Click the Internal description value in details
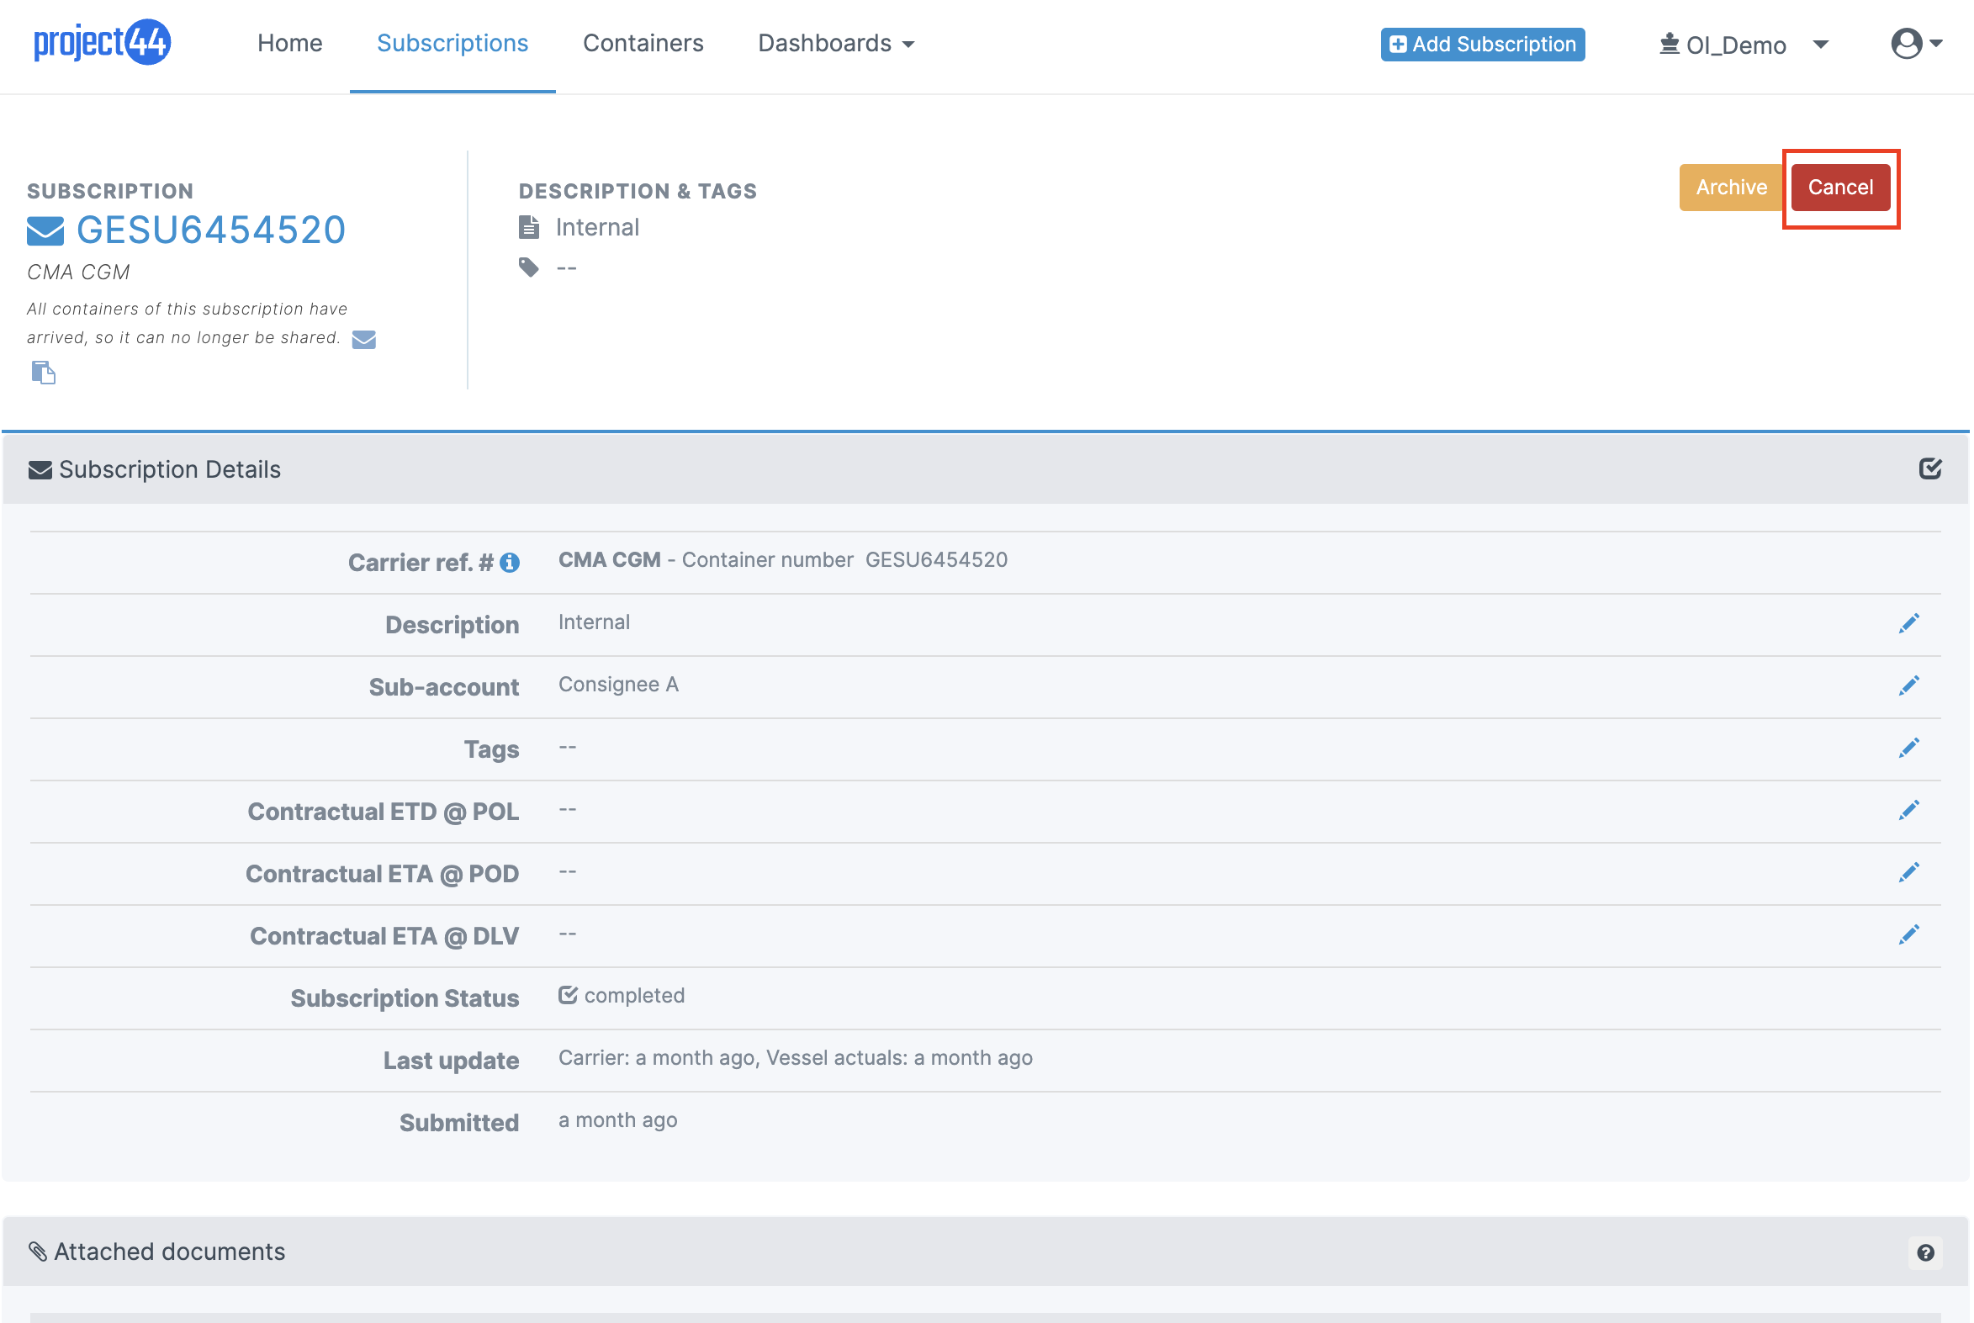The height and width of the screenshot is (1323, 1974). (594, 622)
